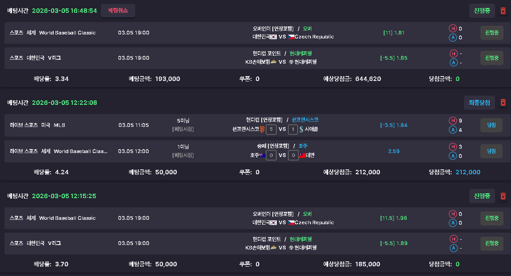
Task: Click the Australia flag beside 호주
Action: click(262, 155)
